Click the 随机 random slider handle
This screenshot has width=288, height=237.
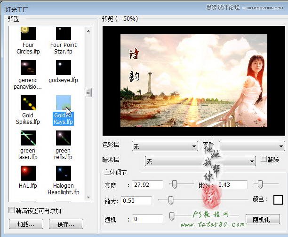(x=172, y=216)
